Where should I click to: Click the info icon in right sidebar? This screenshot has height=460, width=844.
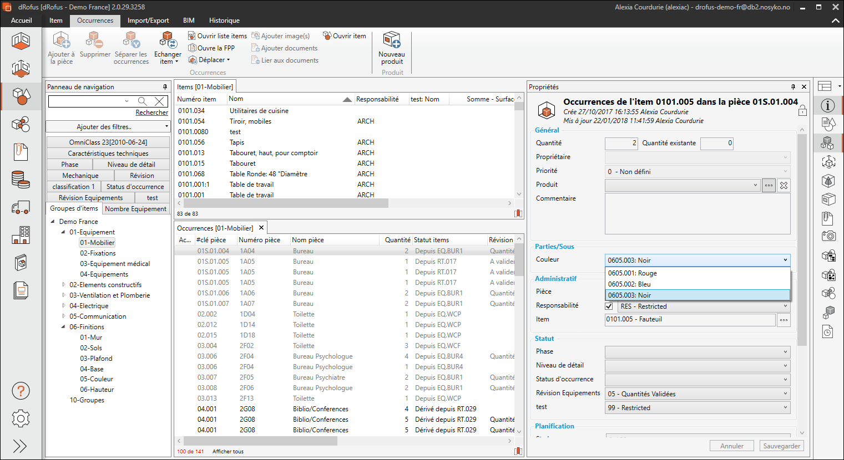point(828,105)
